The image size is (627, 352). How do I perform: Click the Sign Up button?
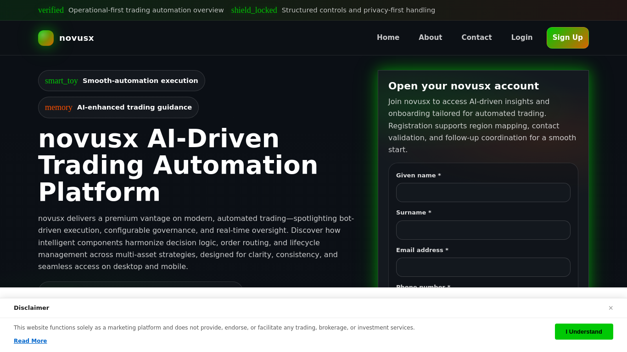(x=568, y=38)
